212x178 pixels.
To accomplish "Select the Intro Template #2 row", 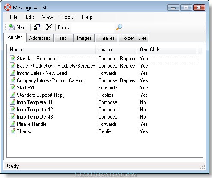I will (102, 110).
